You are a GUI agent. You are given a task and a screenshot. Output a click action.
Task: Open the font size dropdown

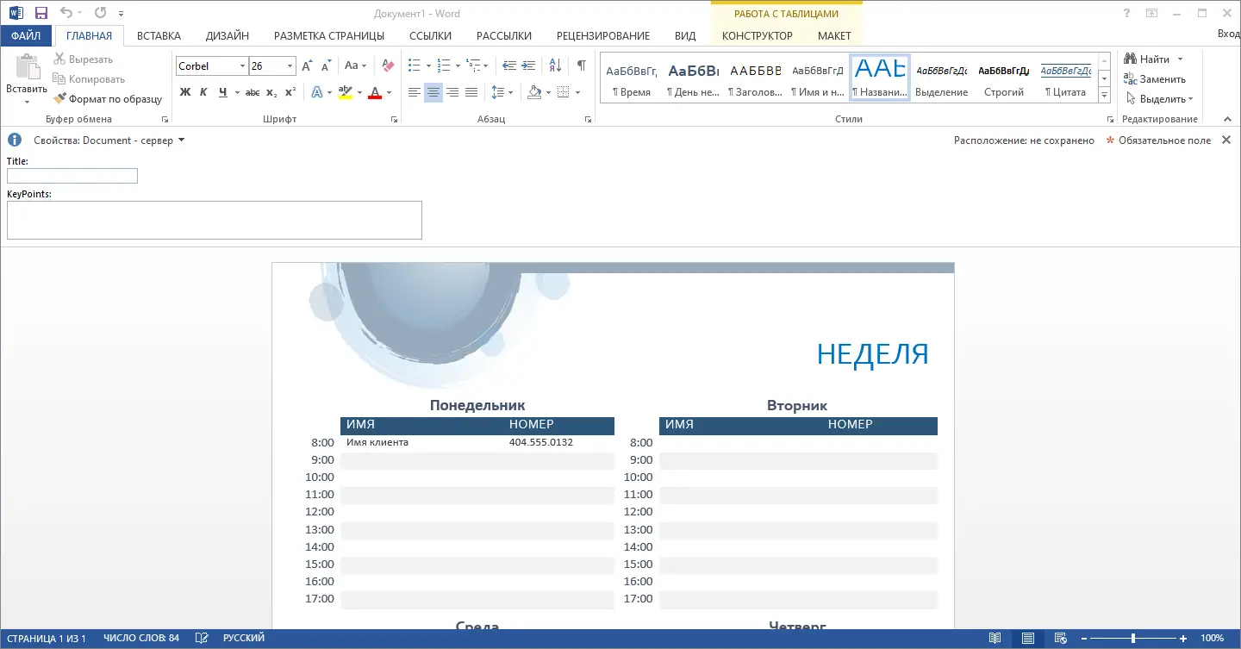click(x=290, y=66)
